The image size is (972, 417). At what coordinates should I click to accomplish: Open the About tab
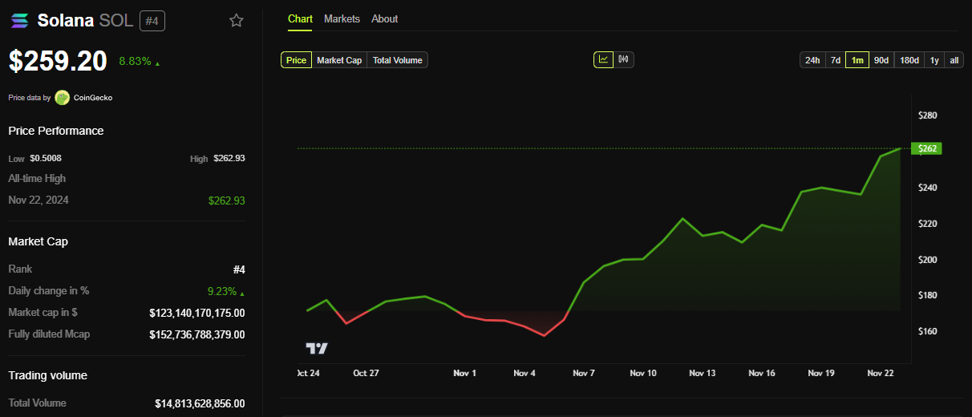tap(385, 18)
